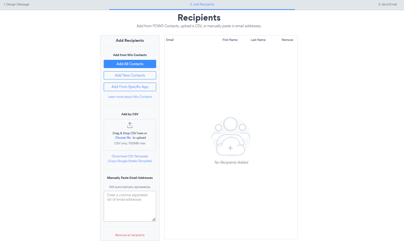Screen dimensions: 404x245
Task: Go to the Design Message step
Action: [16, 4]
